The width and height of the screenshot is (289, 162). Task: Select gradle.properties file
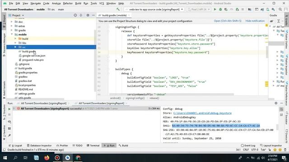pos(28,72)
